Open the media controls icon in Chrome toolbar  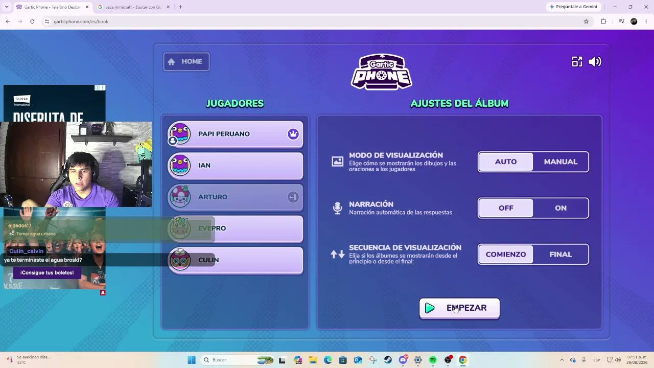[621, 21]
